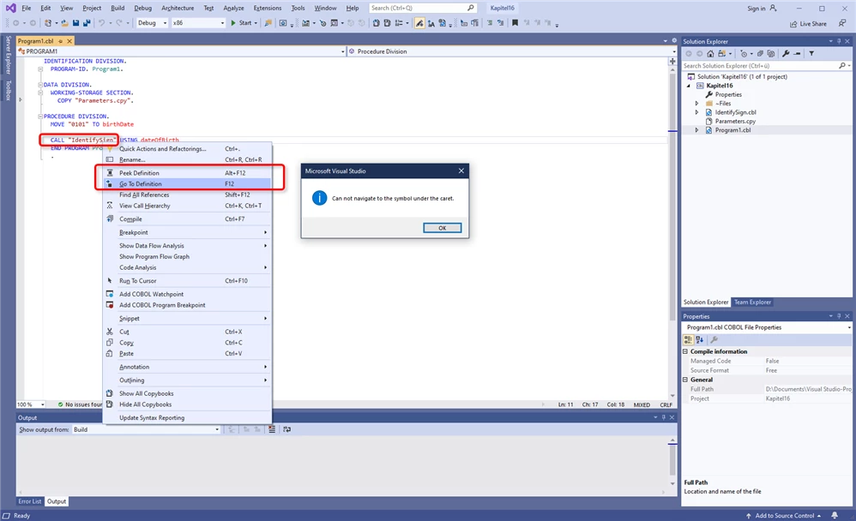Open the Extensions menu

coord(268,9)
